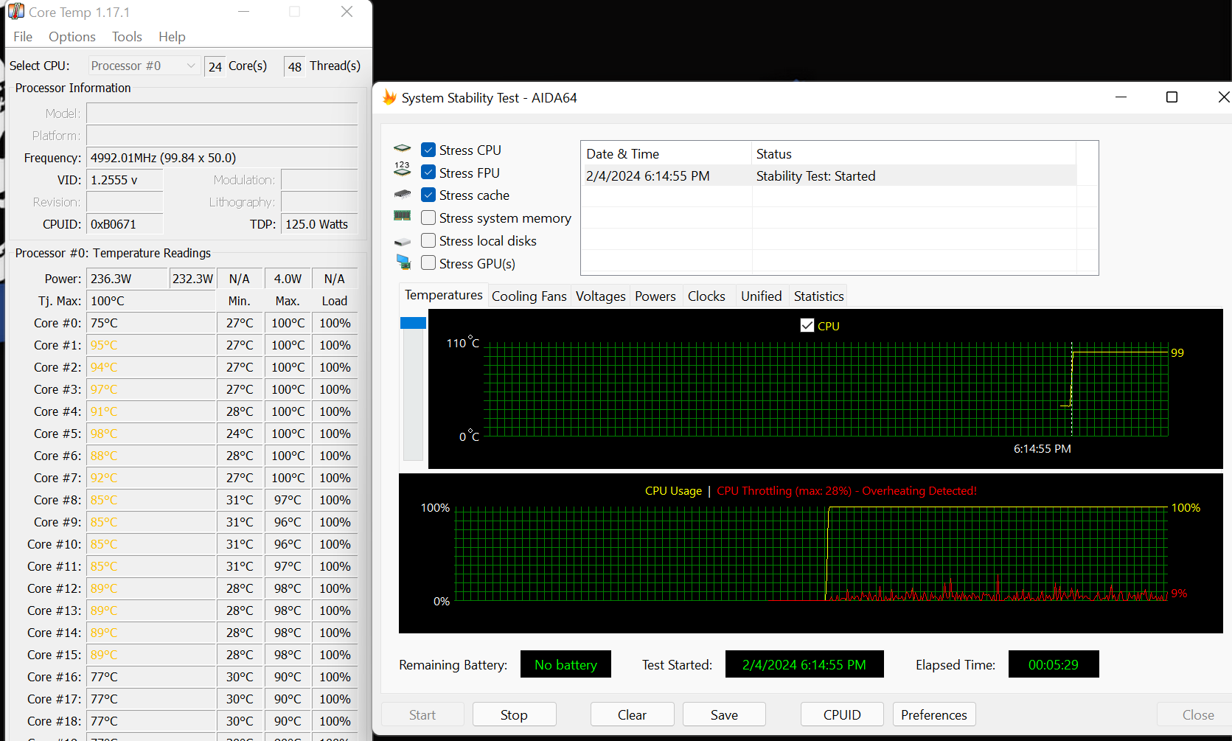
Task: Open the Powers tab
Action: [x=655, y=296]
